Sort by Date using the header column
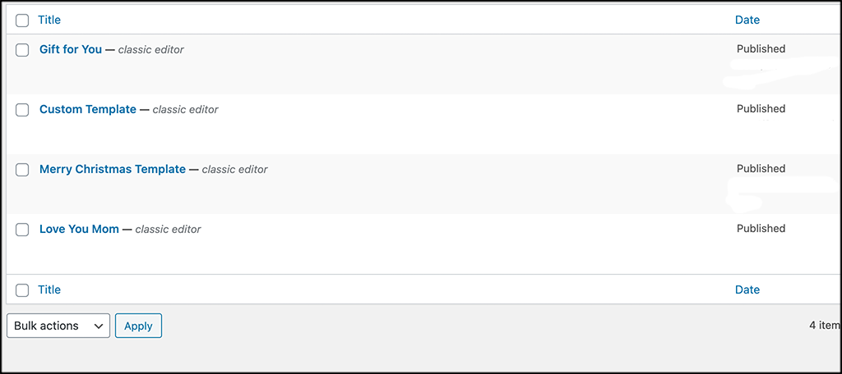The height and width of the screenshot is (374, 842). pos(747,20)
